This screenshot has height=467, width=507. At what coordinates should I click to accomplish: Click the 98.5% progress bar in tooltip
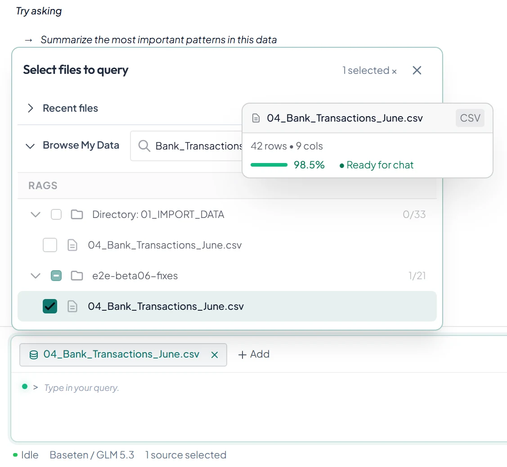[x=269, y=165]
